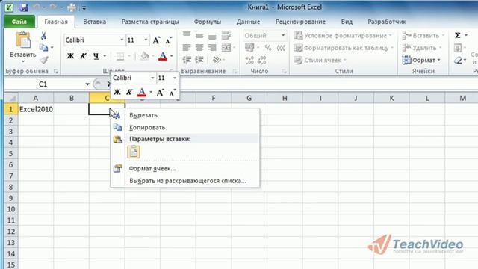
Task: Click the paste option icon in context menu
Action: [x=134, y=152]
